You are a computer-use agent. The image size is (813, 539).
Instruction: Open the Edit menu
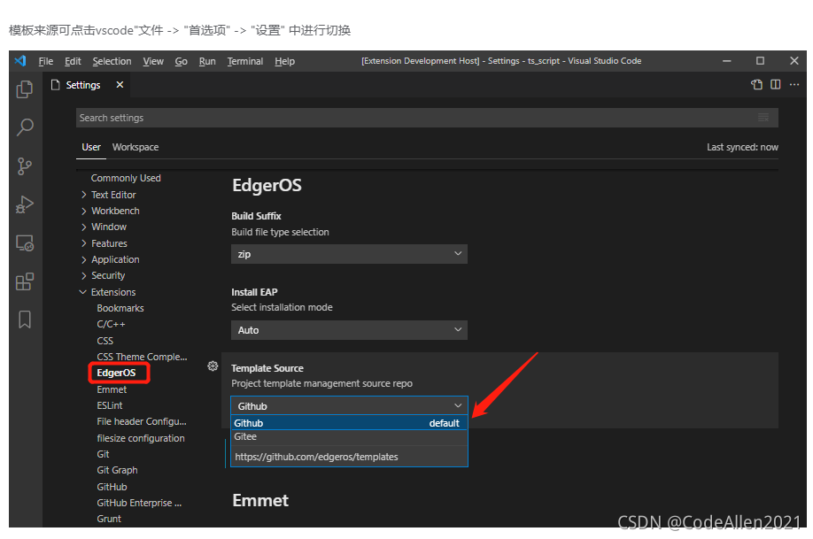pos(73,61)
